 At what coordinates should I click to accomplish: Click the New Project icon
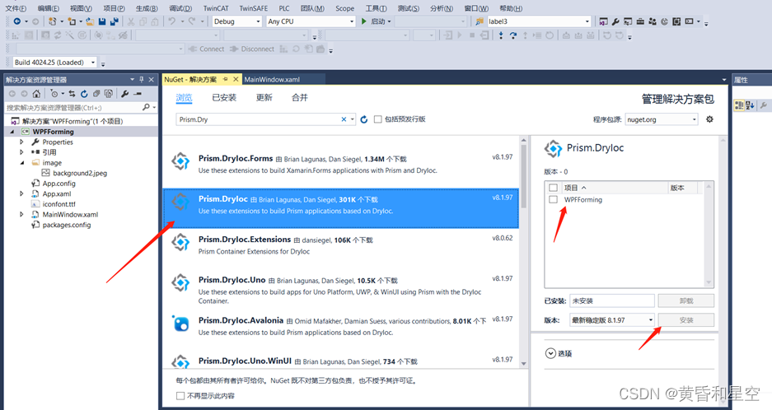coord(52,21)
